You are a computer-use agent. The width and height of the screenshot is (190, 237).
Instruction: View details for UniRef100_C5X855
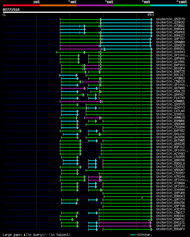(170, 157)
